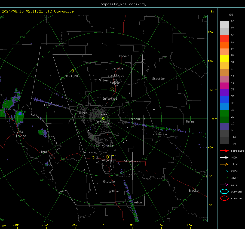245x229 pixels.
Task: Click the yellow diamond marker below Cochrane
Action: pyautogui.click(x=93, y=157)
